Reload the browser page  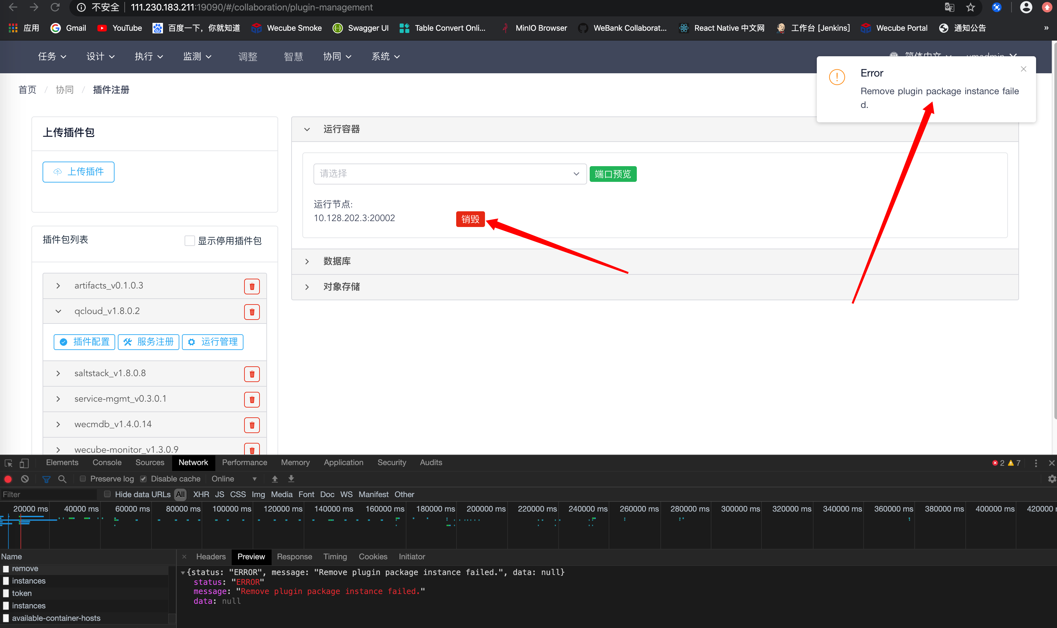55,8
